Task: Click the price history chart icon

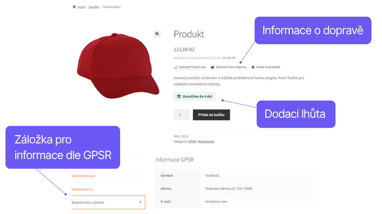Action: (x=176, y=67)
